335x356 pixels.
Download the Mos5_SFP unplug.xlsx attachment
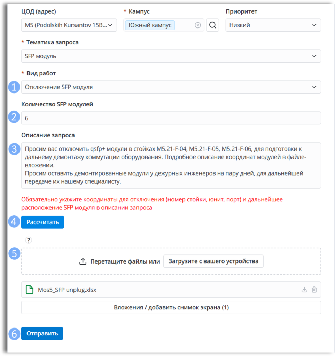[x=304, y=290]
